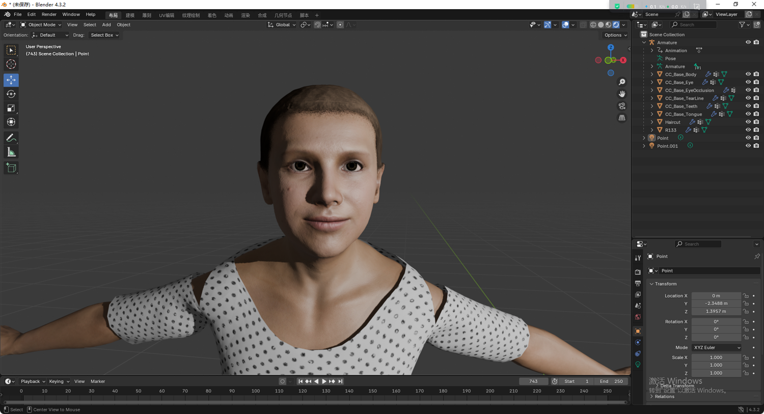Click the Options button in viewport

click(x=615, y=35)
